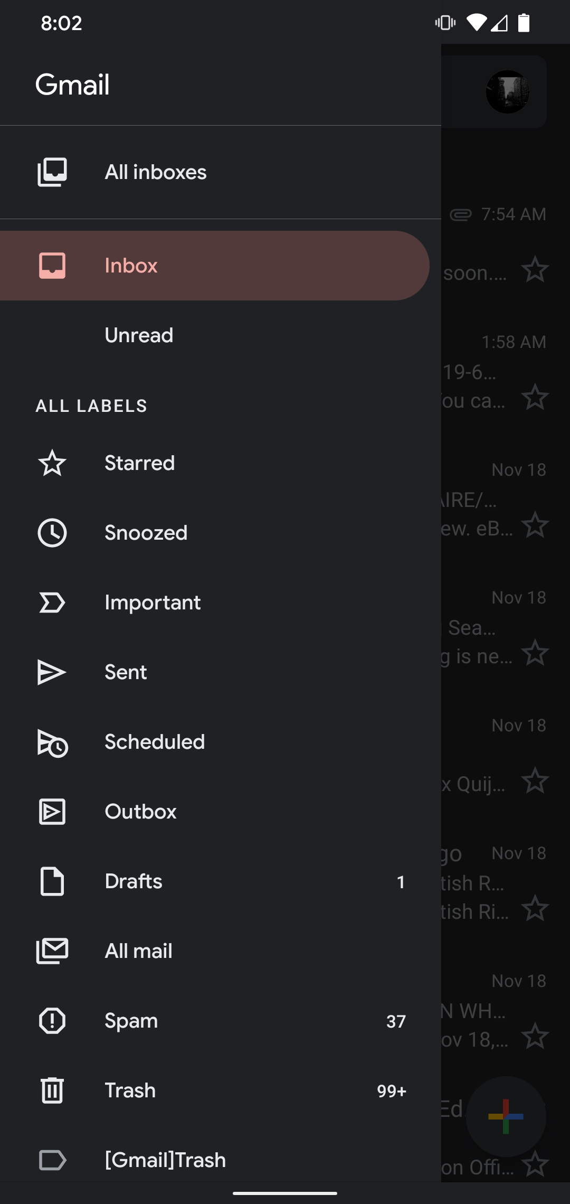Tap the Important label marker icon
This screenshot has width=570, height=1204.
(52, 603)
